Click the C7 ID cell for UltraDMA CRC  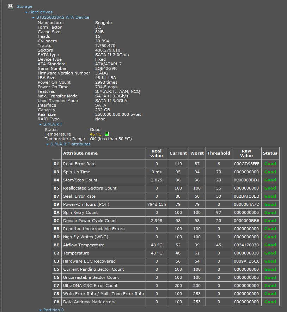click(x=56, y=286)
